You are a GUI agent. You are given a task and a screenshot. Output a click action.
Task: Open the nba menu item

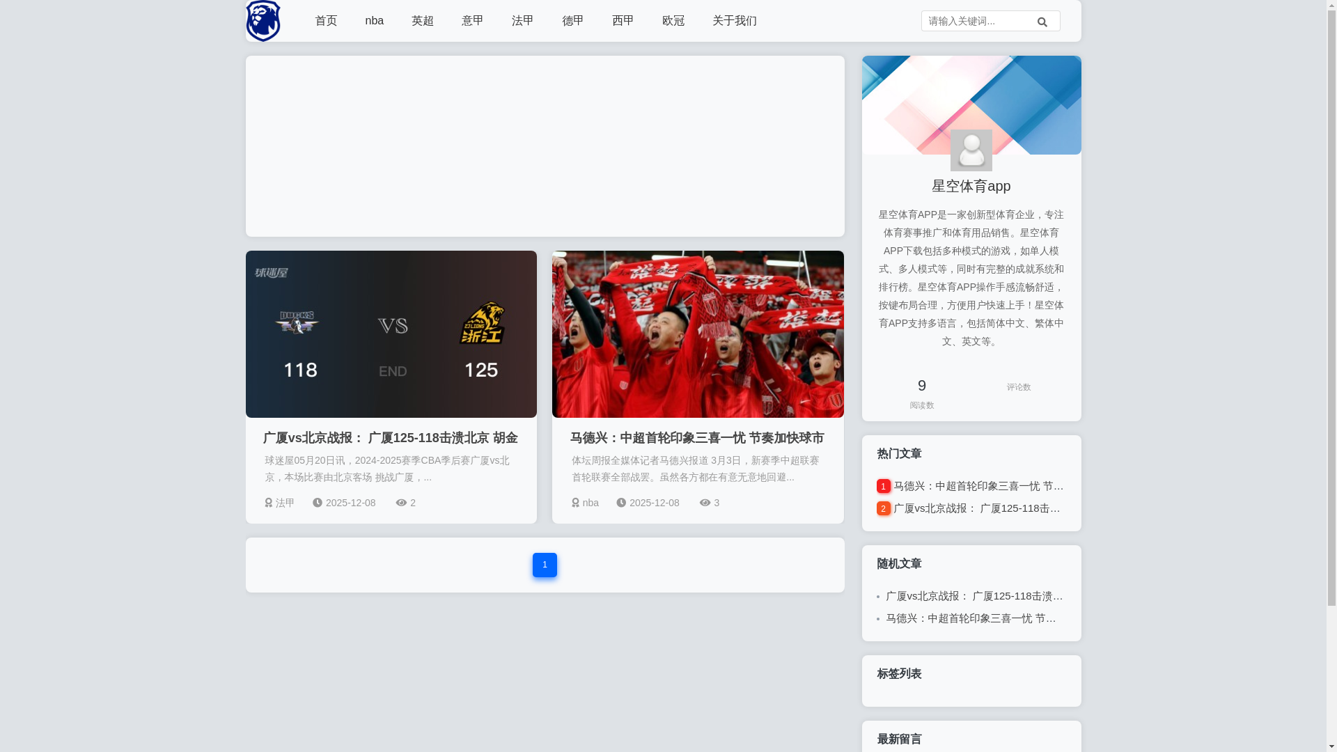coord(375,21)
